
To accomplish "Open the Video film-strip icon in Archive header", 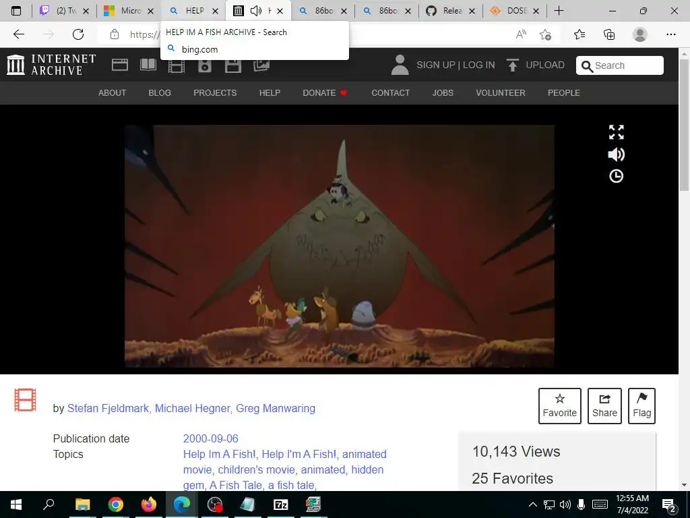I will click(177, 67).
